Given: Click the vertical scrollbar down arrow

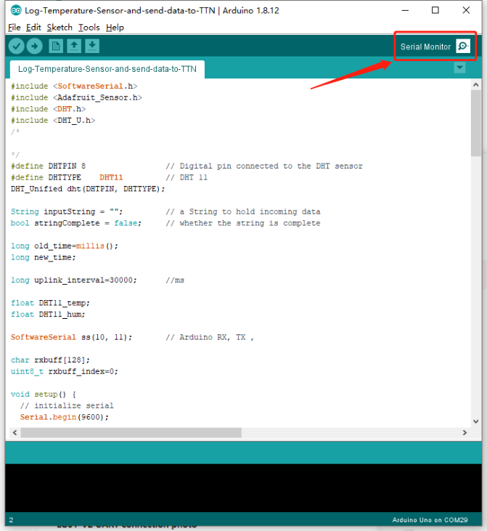Looking at the screenshot, I should click(476, 421).
